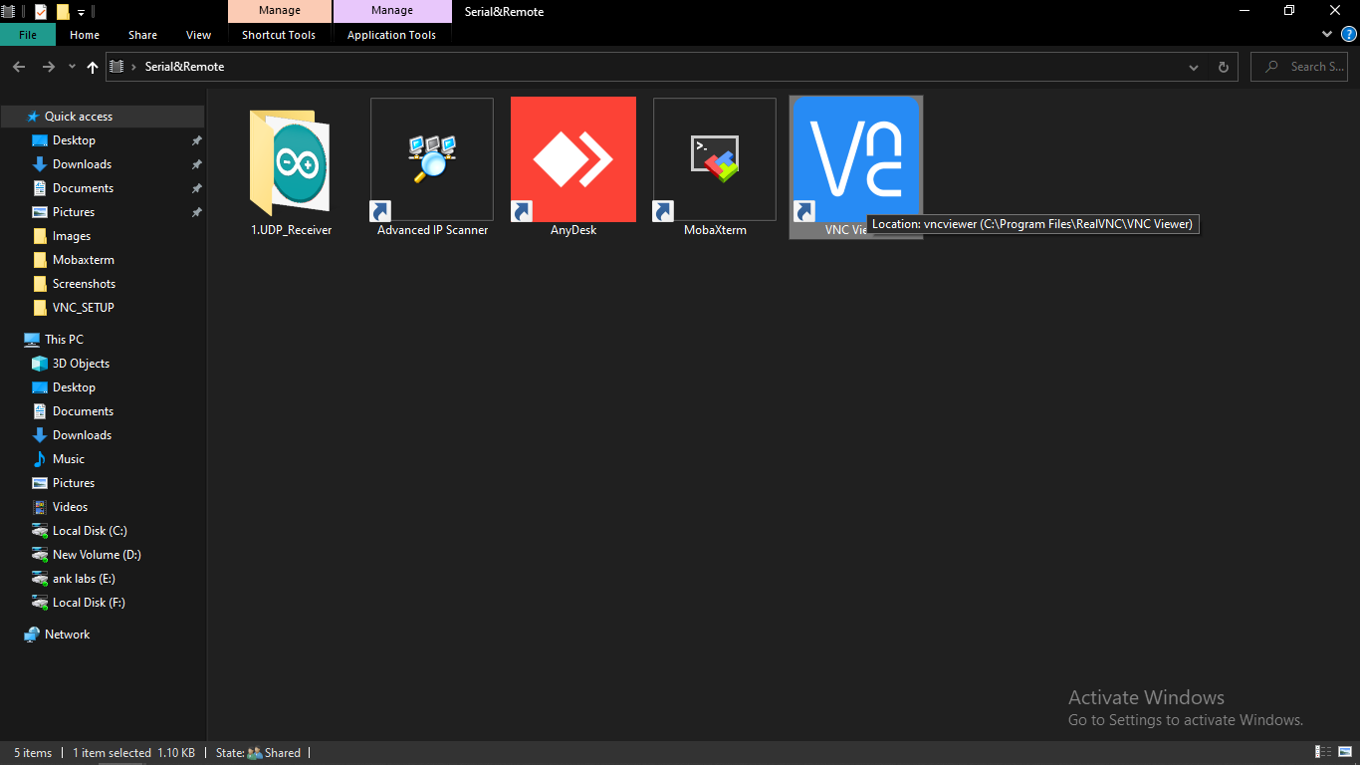Open the Recent locations dropdown arrow
1360x765 pixels.
tap(72, 67)
